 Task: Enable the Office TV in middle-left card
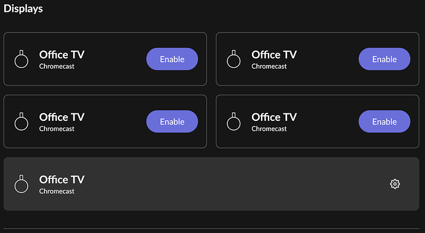[x=172, y=121]
